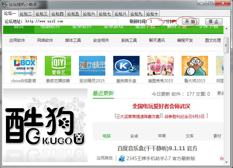Switch to the 论坛六 tab

pyautogui.click(x=89, y=14)
